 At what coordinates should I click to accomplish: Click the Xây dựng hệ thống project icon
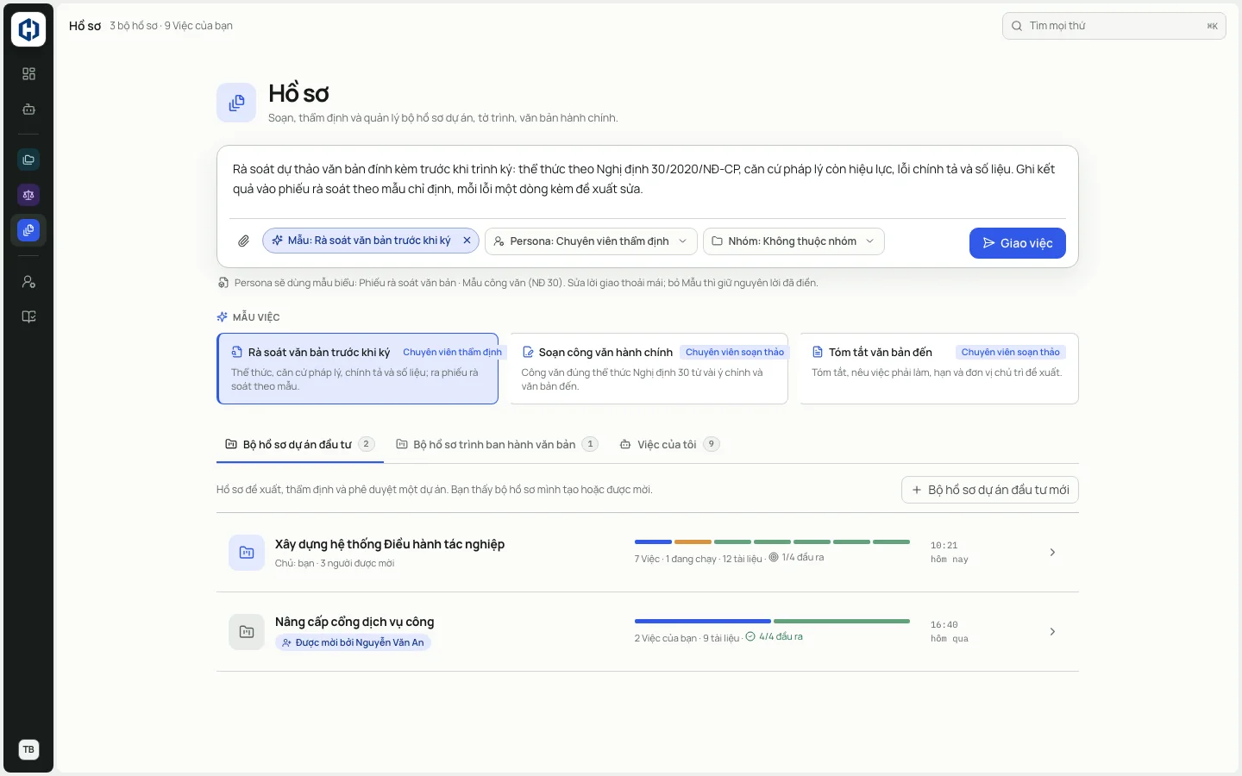[247, 553]
